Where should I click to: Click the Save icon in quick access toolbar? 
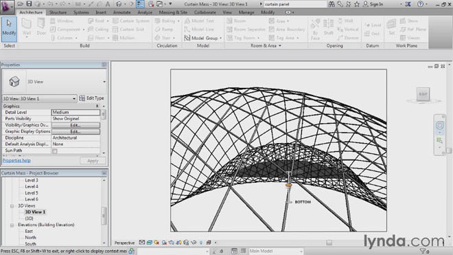29,4
